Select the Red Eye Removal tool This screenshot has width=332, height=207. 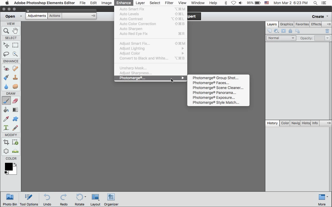point(6,69)
